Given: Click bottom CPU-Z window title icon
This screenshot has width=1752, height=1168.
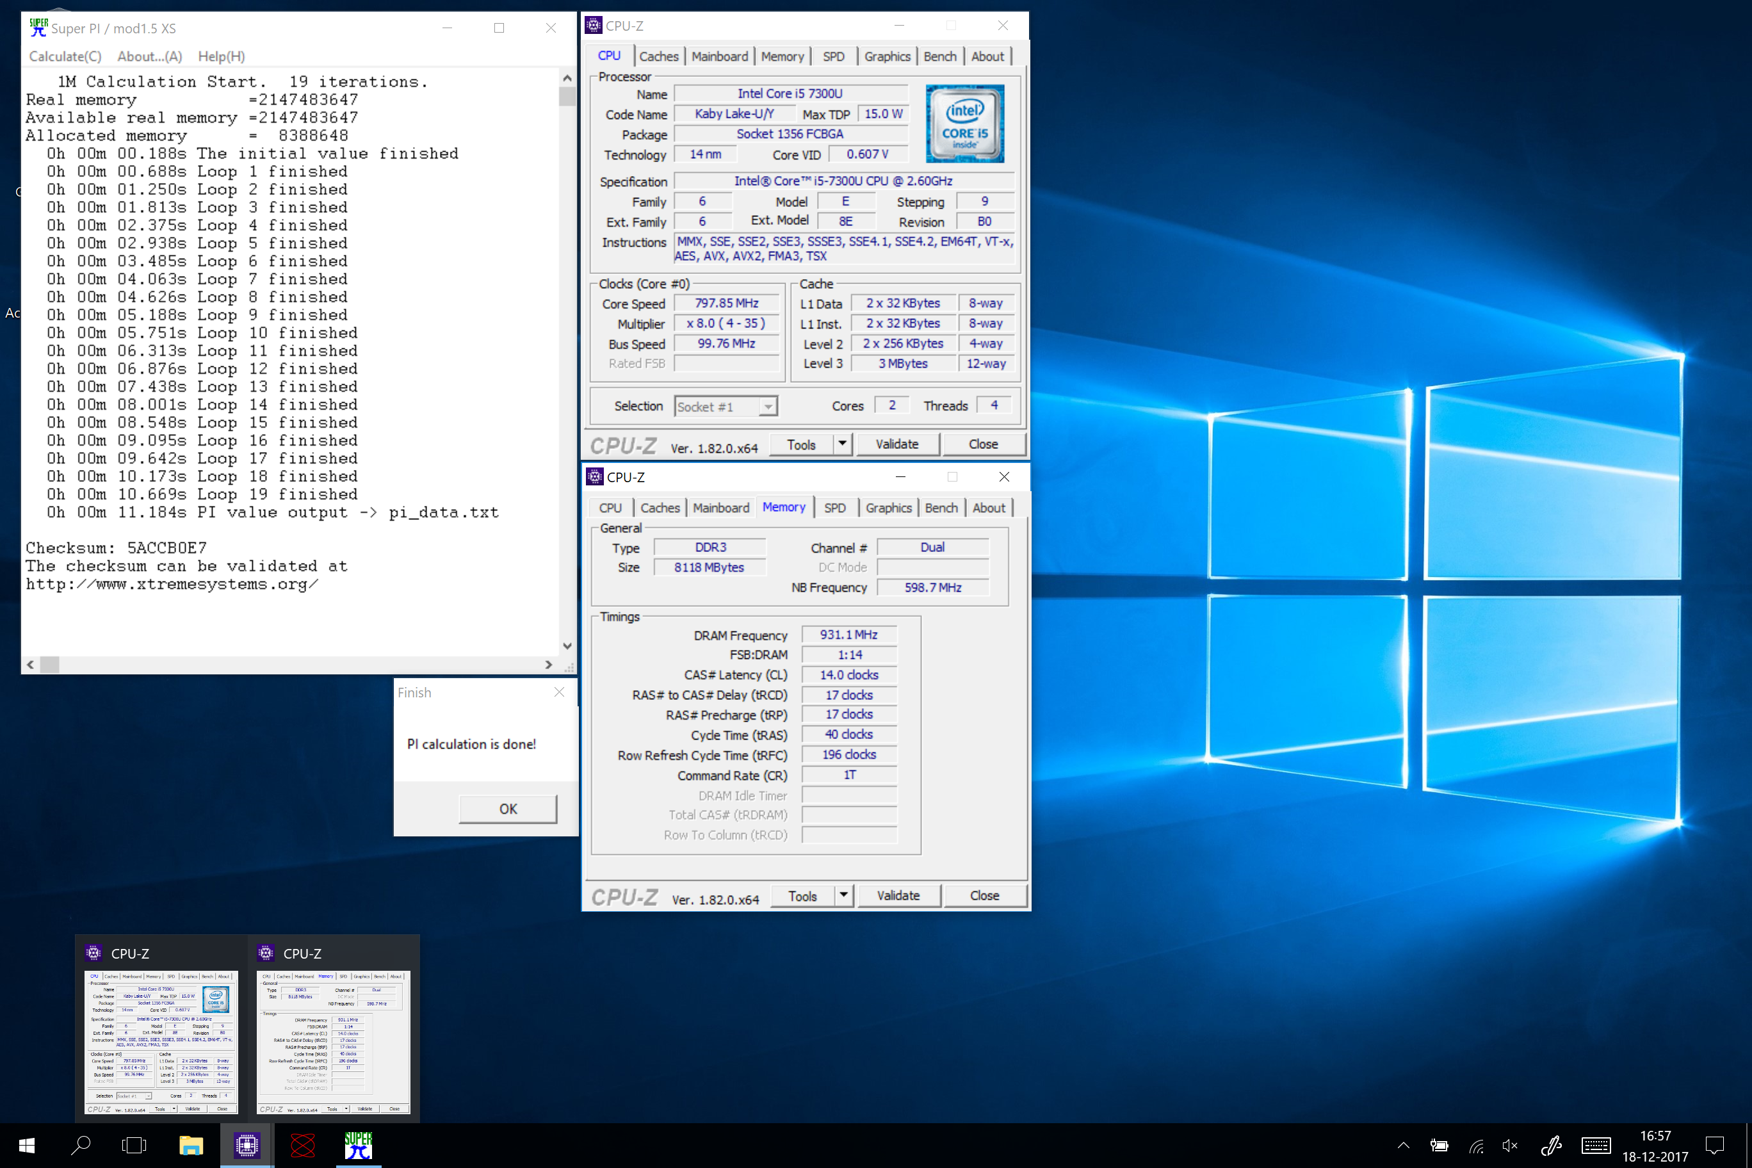Looking at the screenshot, I should point(594,476).
